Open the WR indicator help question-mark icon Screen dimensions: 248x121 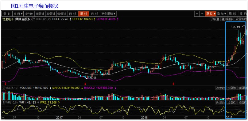point(3,102)
